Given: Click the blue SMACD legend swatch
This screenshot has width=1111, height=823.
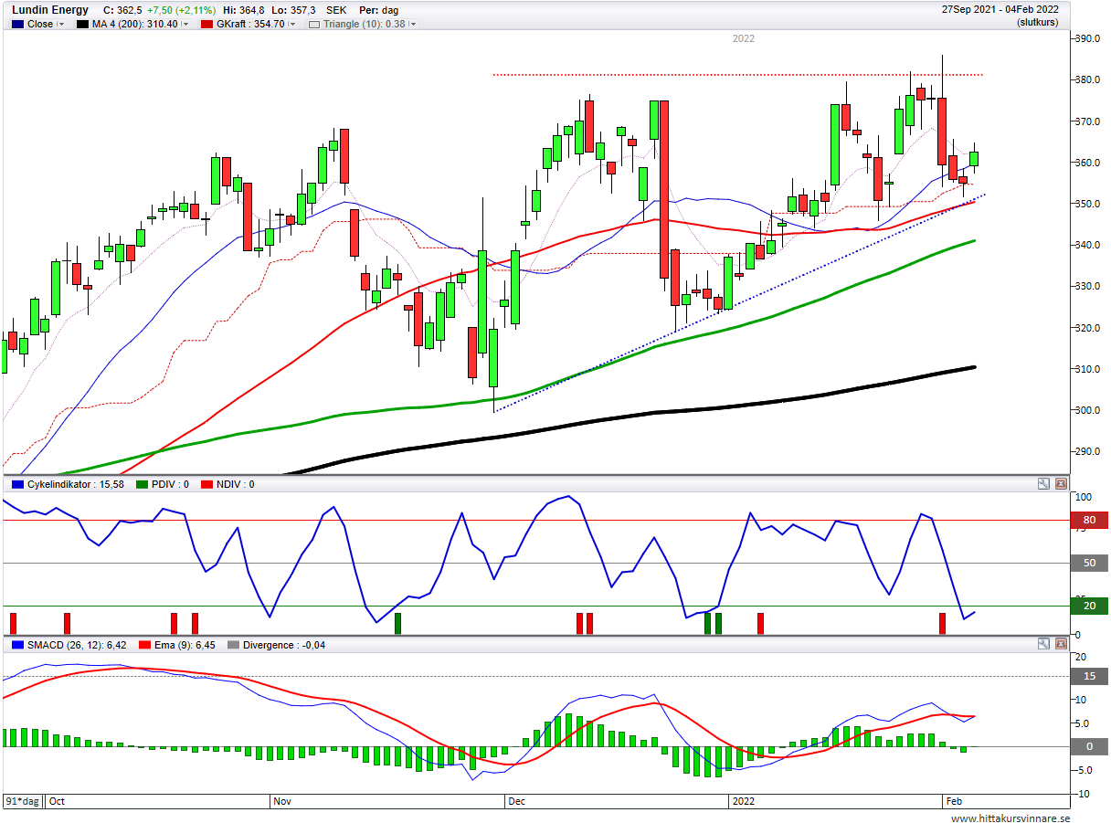Looking at the screenshot, I should (17, 645).
